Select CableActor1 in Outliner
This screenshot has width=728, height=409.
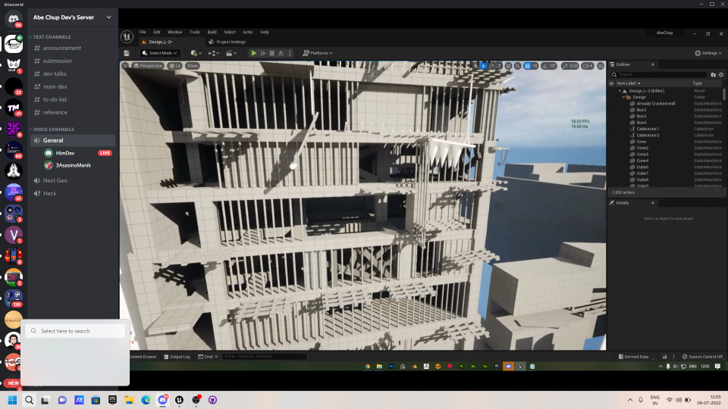(x=647, y=129)
